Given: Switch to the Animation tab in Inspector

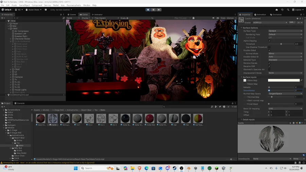Looking at the screenshot, I should [260, 15].
